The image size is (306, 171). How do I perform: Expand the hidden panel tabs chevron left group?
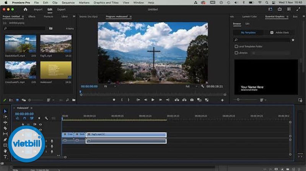click(x=74, y=16)
